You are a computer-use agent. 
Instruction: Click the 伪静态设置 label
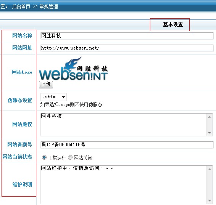20,100
